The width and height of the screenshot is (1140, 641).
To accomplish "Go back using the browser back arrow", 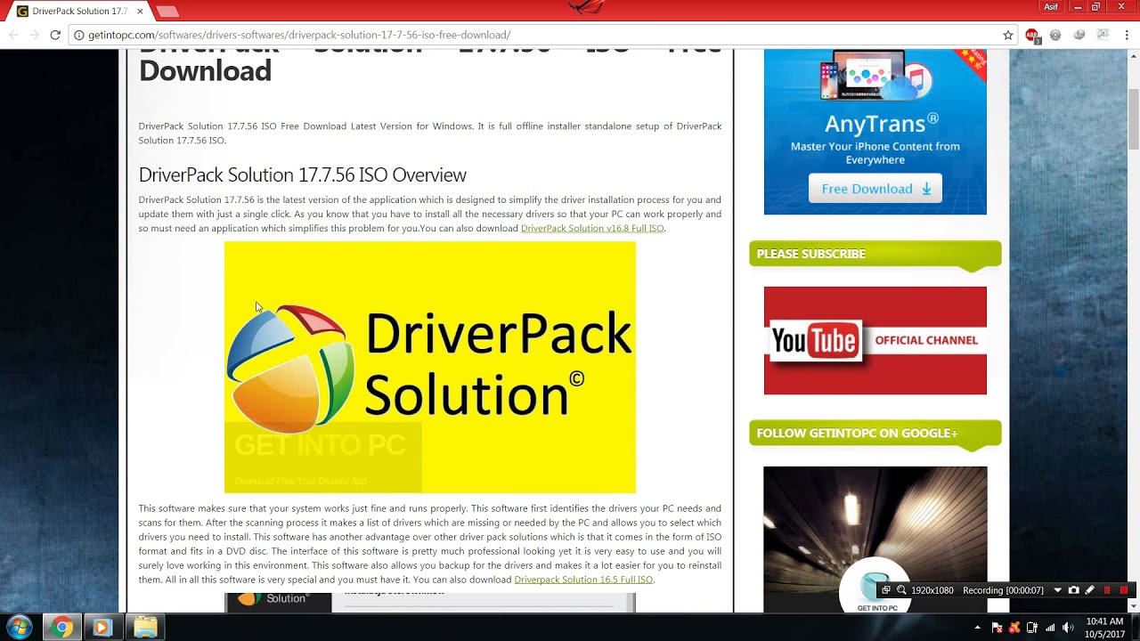I will (x=13, y=35).
